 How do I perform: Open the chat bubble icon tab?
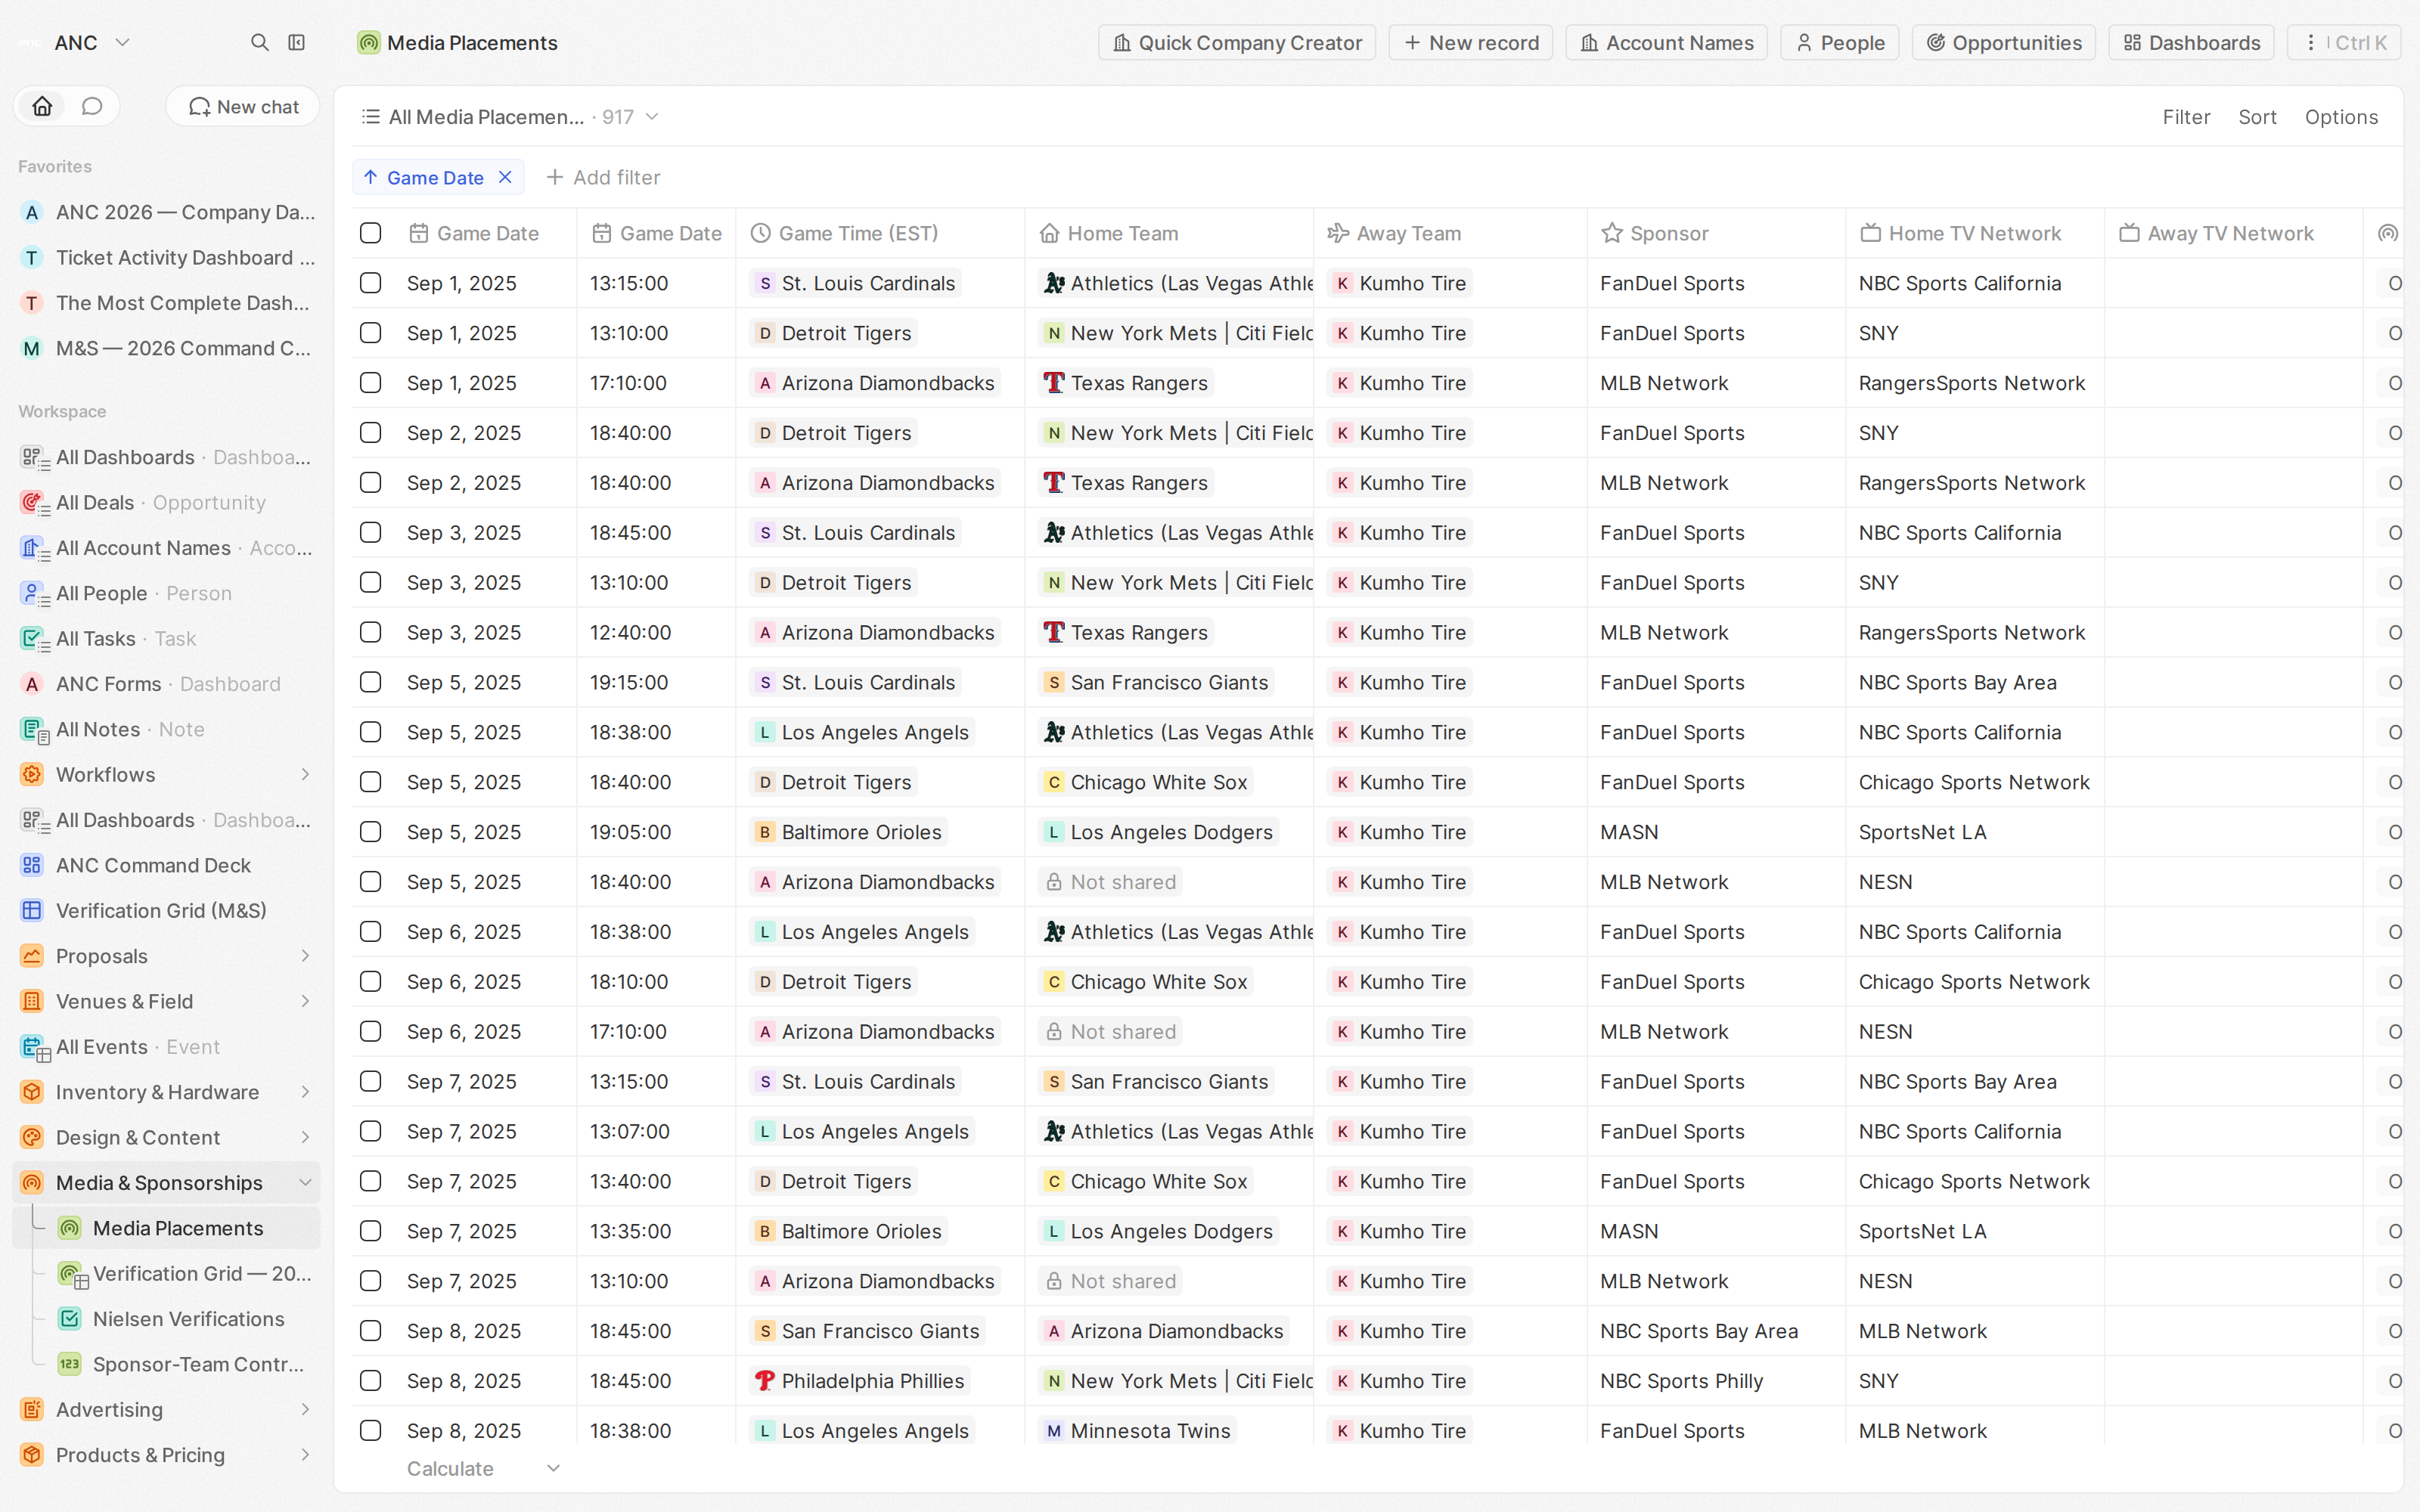[x=92, y=106]
